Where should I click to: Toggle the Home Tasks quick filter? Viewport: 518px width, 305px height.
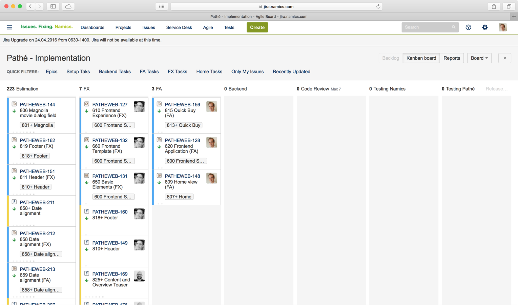[x=209, y=72]
